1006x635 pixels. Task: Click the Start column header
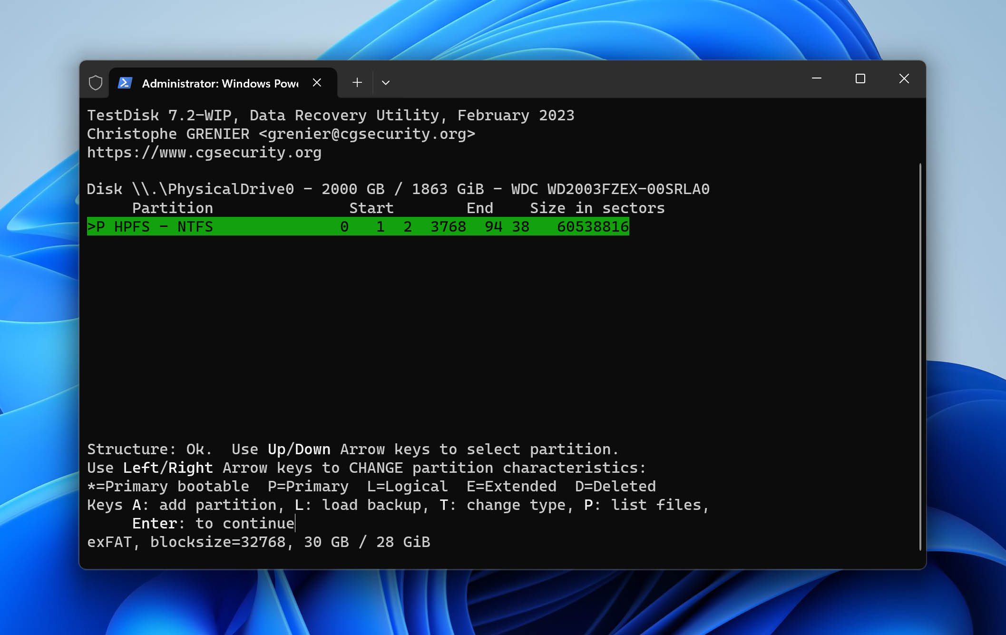(371, 208)
